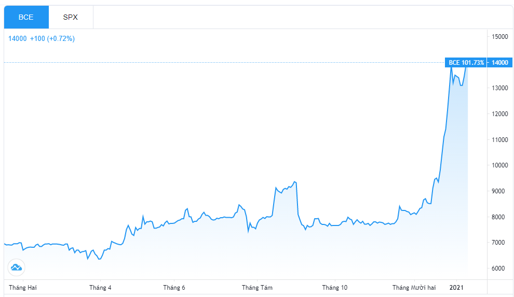Click the chart peak near 14000
Image resolution: width=514 pixels, height=297 pixels.
(x=451, y=67)
